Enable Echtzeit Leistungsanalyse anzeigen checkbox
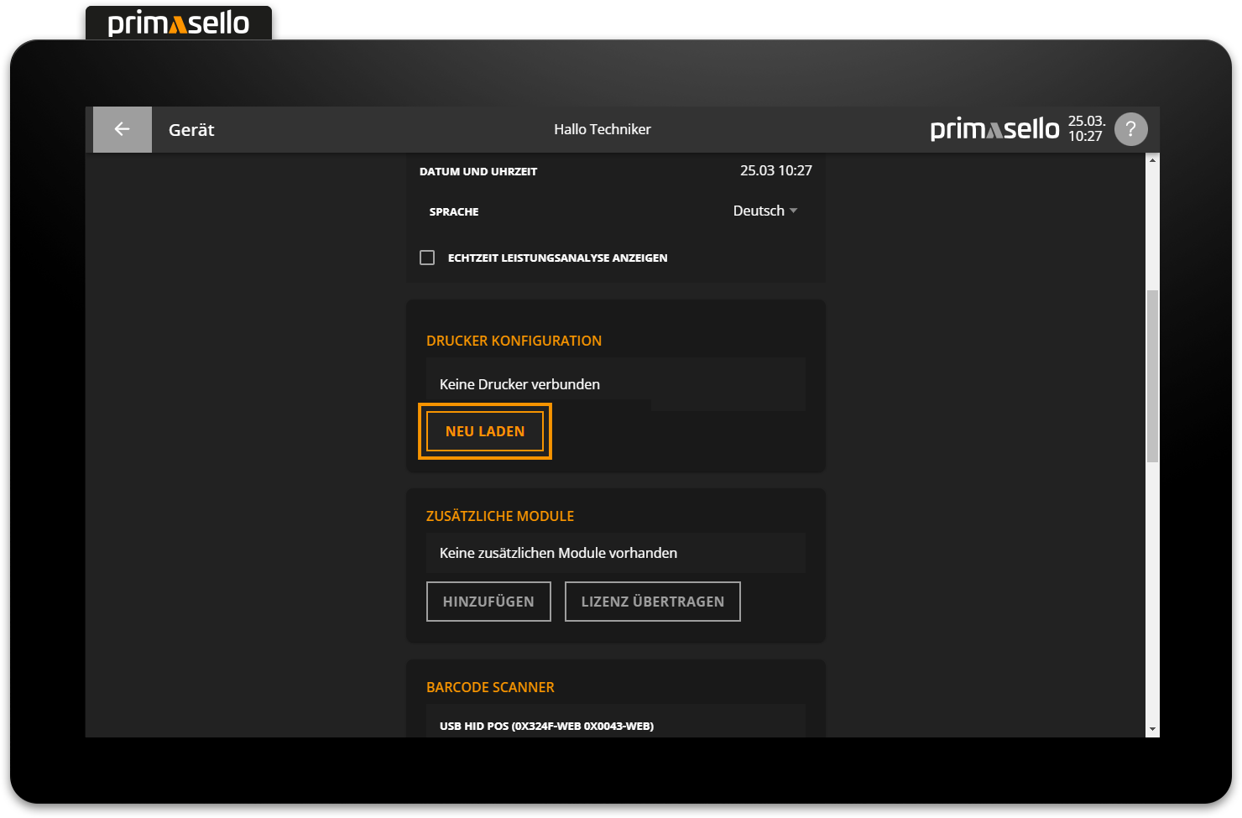The image size is (1242, 818). coord(427,258)
